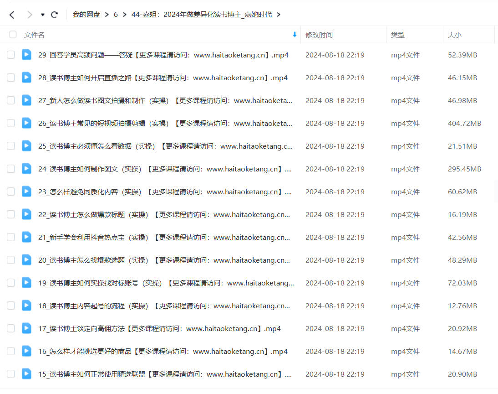Click the 12.76MB size cell
The image size is (498, 394).
click(462, 306)
